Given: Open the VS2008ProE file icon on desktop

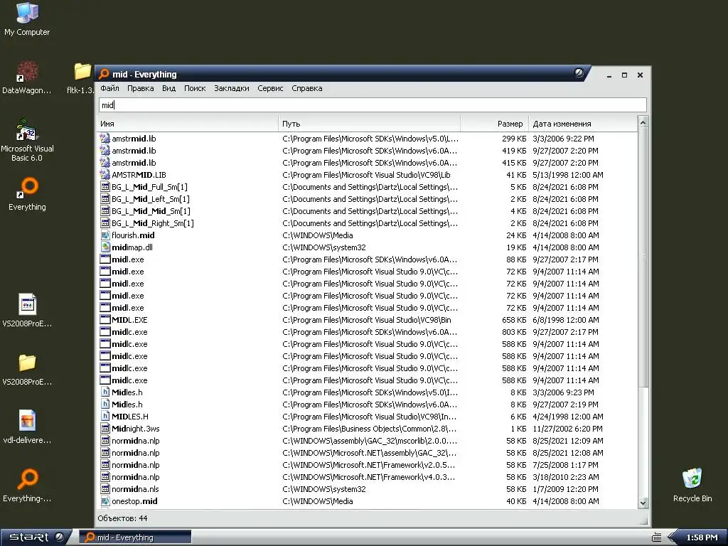Looking at the screenshot, I should [27, 310].
